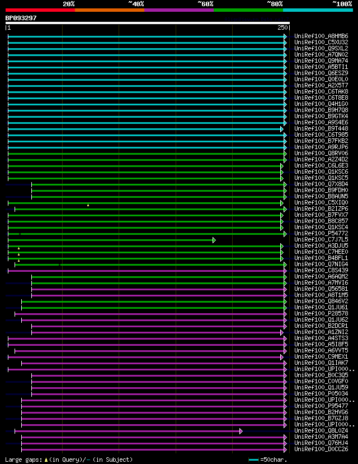
Task: Select the UniRef100_D0CC26 label
Action: pyautogui.click(x=321, y=449)
